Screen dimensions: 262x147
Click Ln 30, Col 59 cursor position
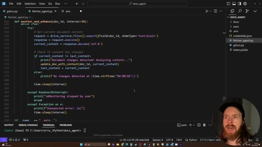tap(134, 140)
